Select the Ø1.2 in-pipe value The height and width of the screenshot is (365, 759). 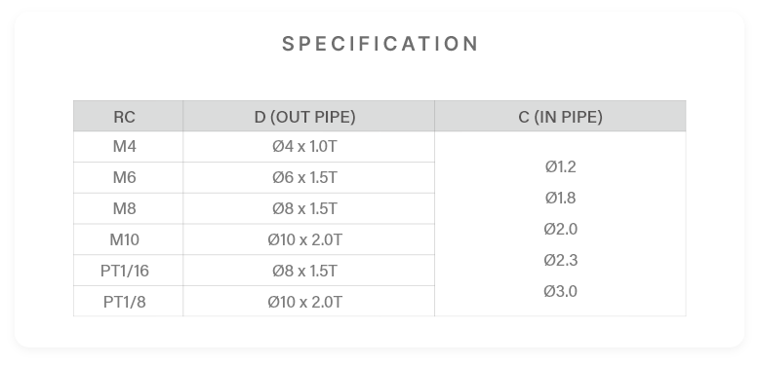tap(561, 166)
